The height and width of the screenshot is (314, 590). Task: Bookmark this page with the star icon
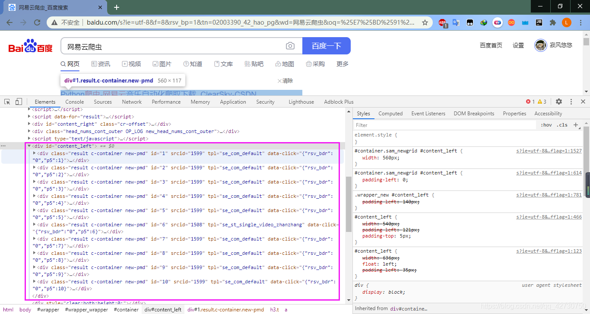coord(425,22)
